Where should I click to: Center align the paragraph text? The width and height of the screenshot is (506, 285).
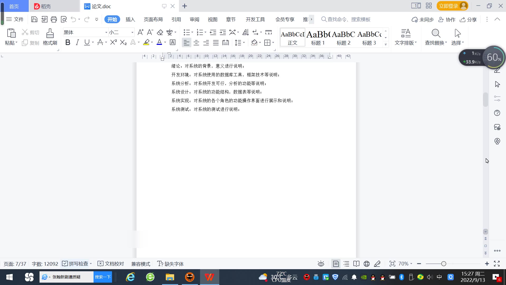click(196, 42)
